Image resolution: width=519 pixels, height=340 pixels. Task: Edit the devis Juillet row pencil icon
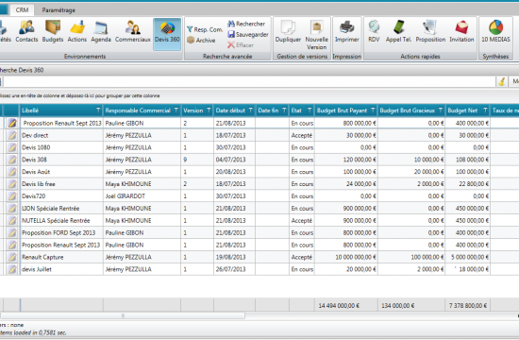[12, 269]
